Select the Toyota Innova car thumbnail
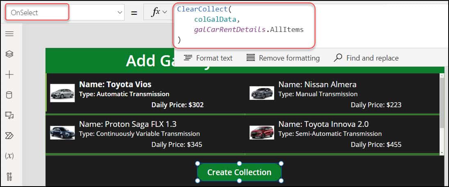This screenshot has height=187, width=449. [261, 133]
